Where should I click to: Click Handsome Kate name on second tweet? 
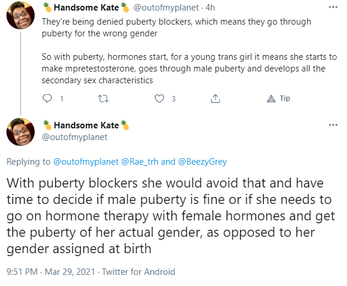pos(86,125)
